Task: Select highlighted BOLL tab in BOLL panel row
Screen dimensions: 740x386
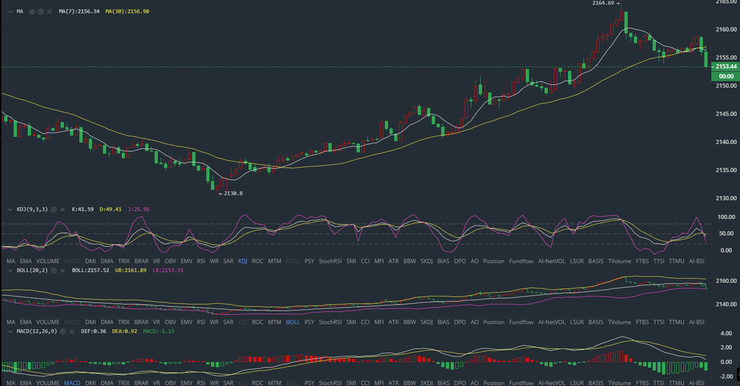Action: click(293, 322)
